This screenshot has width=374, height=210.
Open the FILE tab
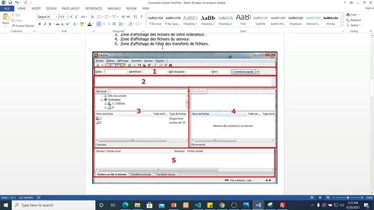coord(7,9)
